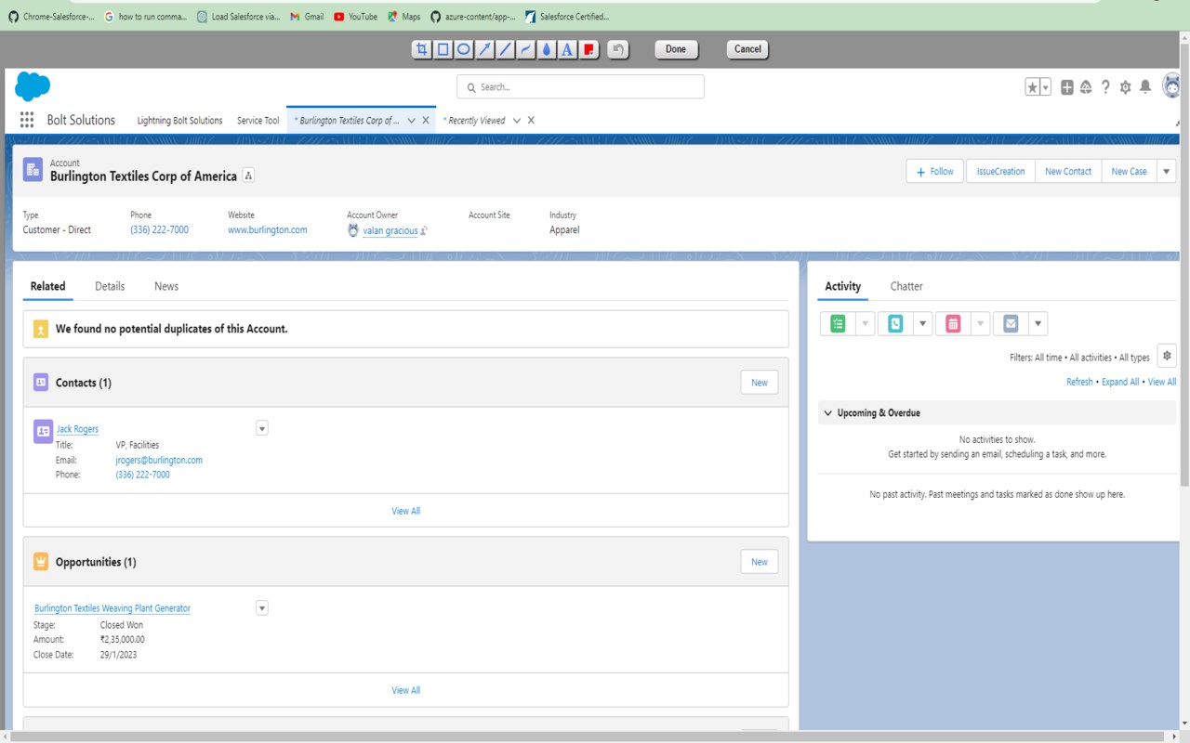
Task: Open Recently Viewed tab dropdown chevron
Action: click(517, 121)
